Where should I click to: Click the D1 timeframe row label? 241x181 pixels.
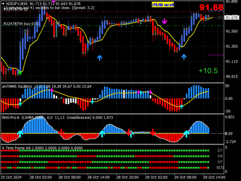point(220,150)
